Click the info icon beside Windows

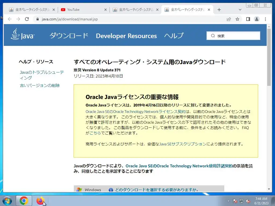point(111,190)
